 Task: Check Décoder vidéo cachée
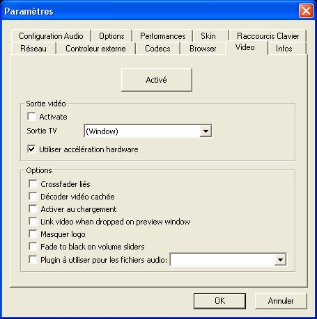point(33,197)
